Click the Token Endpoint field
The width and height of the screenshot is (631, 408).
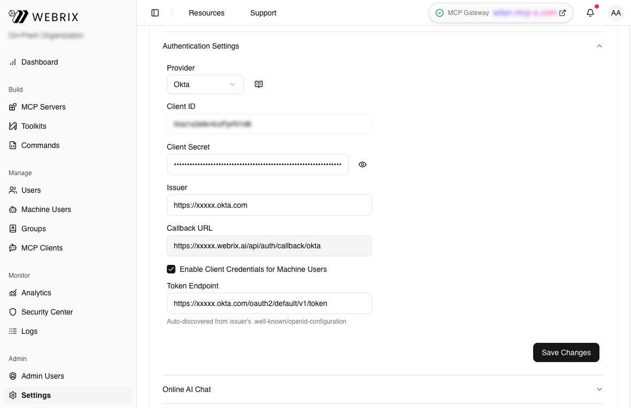tap(269, 303)
